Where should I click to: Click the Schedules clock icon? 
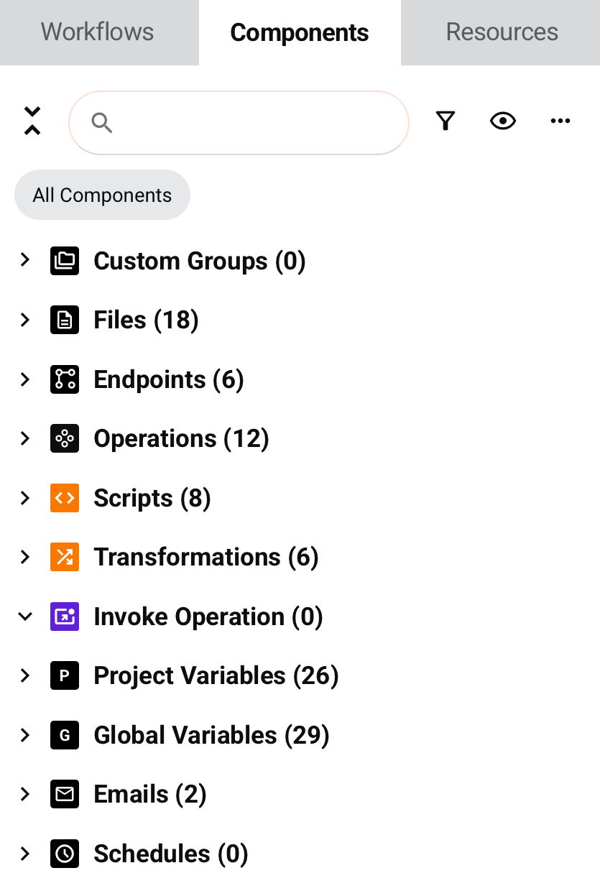tap(65, 854)
